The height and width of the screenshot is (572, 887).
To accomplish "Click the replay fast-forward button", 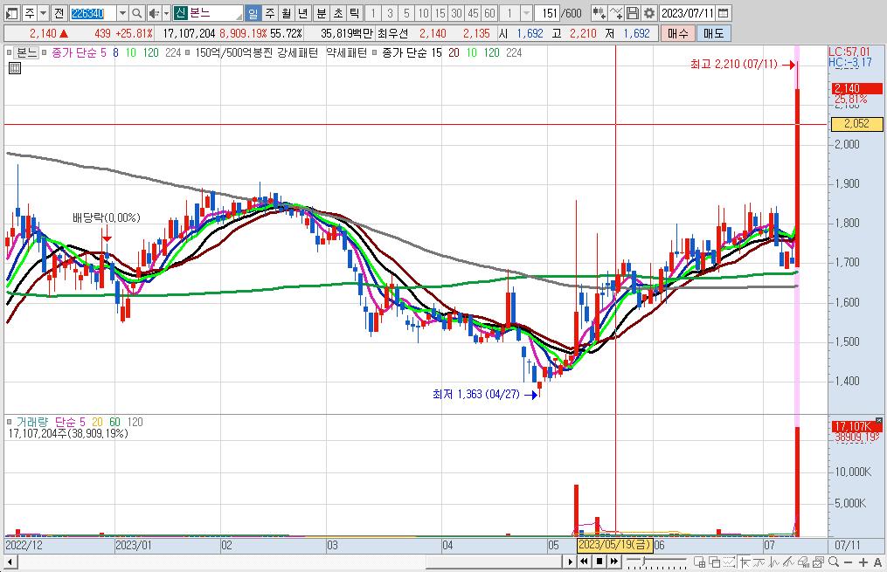I will pyautogui.click(x=613, y=562).
